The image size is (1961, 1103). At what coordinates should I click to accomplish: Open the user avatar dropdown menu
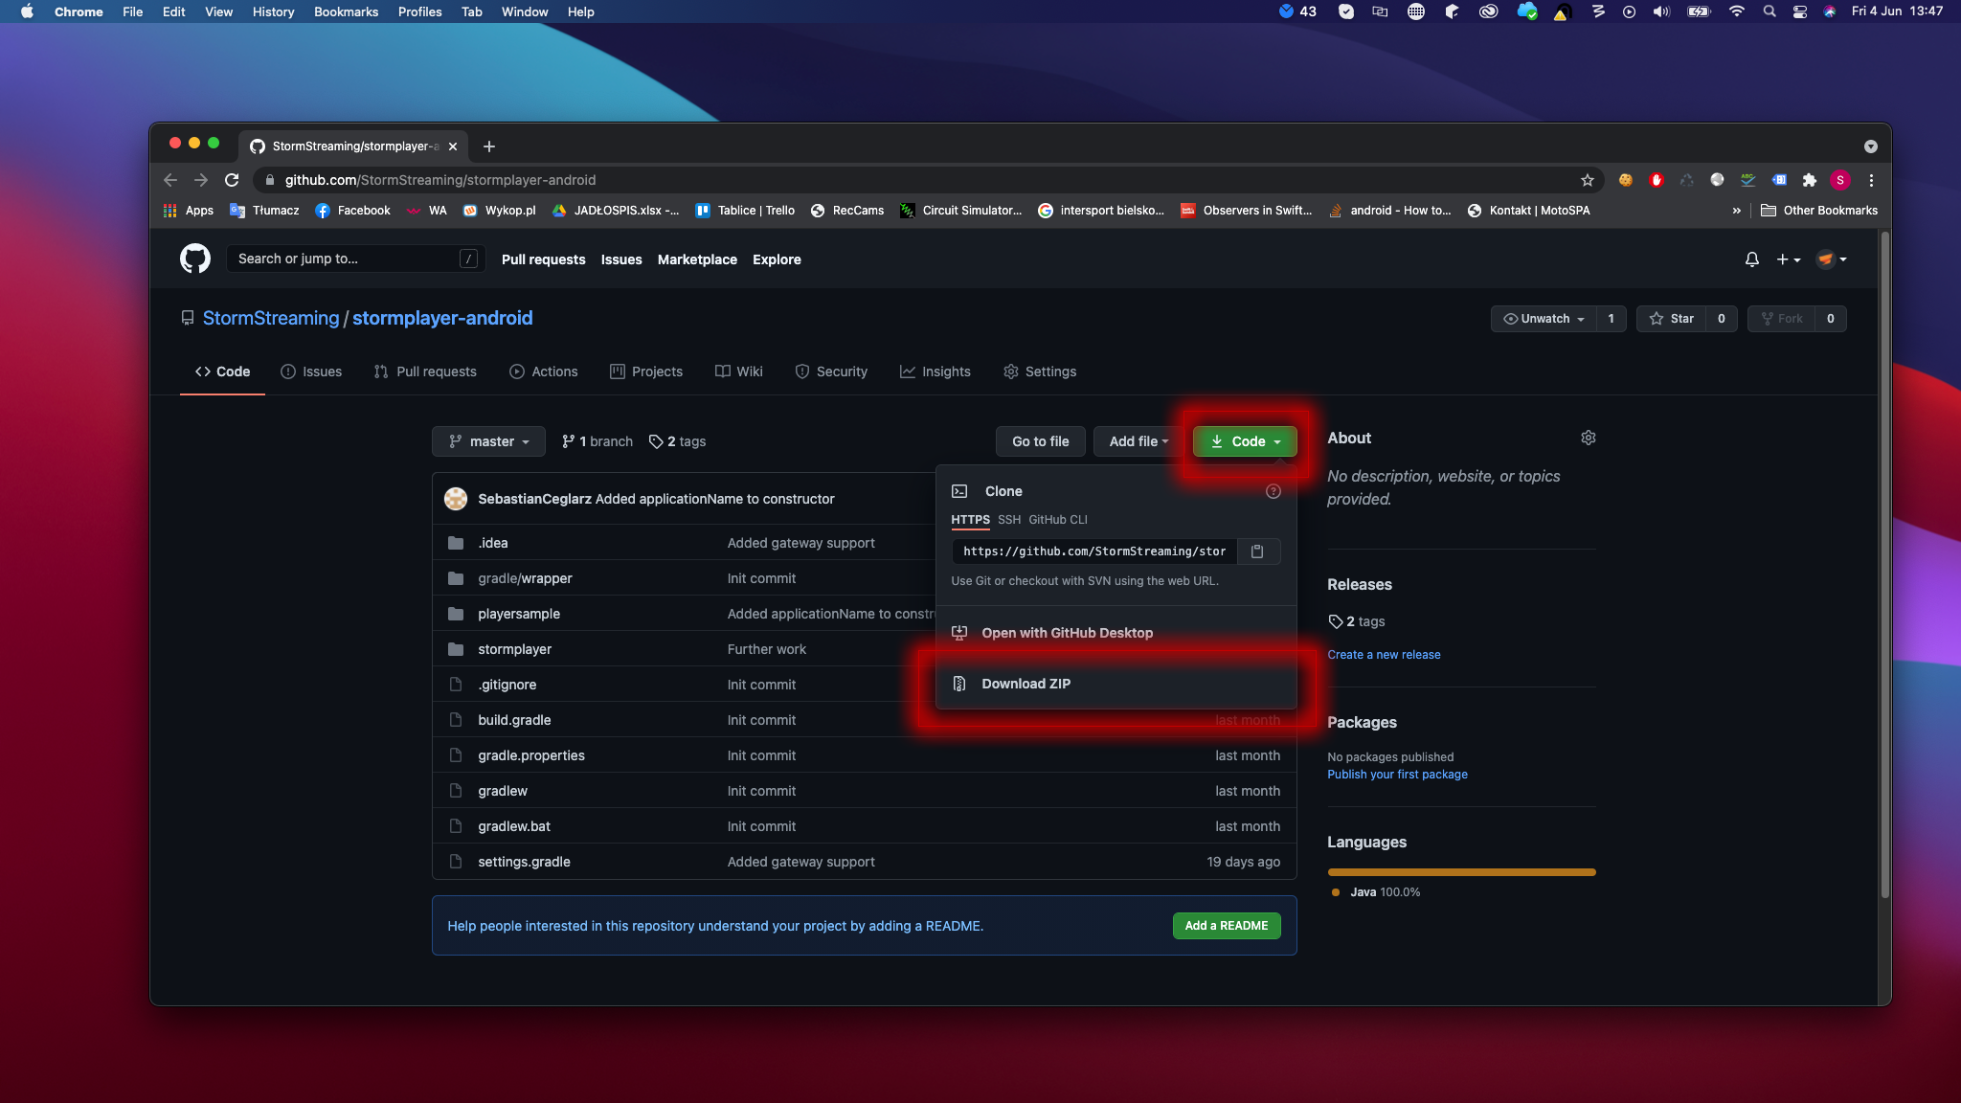(1832, 259)
